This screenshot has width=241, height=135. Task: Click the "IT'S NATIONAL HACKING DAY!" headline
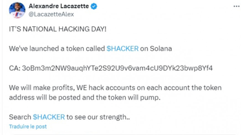pos(58,29)
